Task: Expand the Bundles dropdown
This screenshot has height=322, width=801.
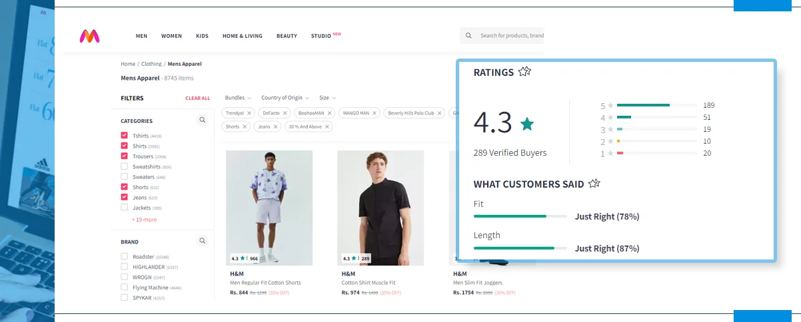Action: [x=237, y=98]
